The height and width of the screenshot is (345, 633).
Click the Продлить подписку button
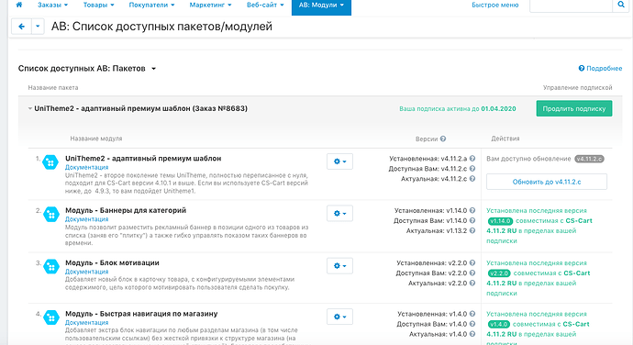point(574,108)
